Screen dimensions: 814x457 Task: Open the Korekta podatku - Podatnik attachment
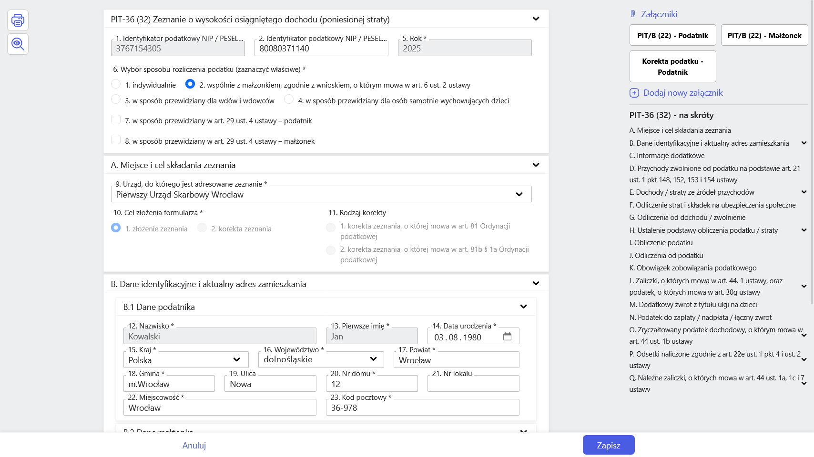pyautogui.click(x=672, y=67)
